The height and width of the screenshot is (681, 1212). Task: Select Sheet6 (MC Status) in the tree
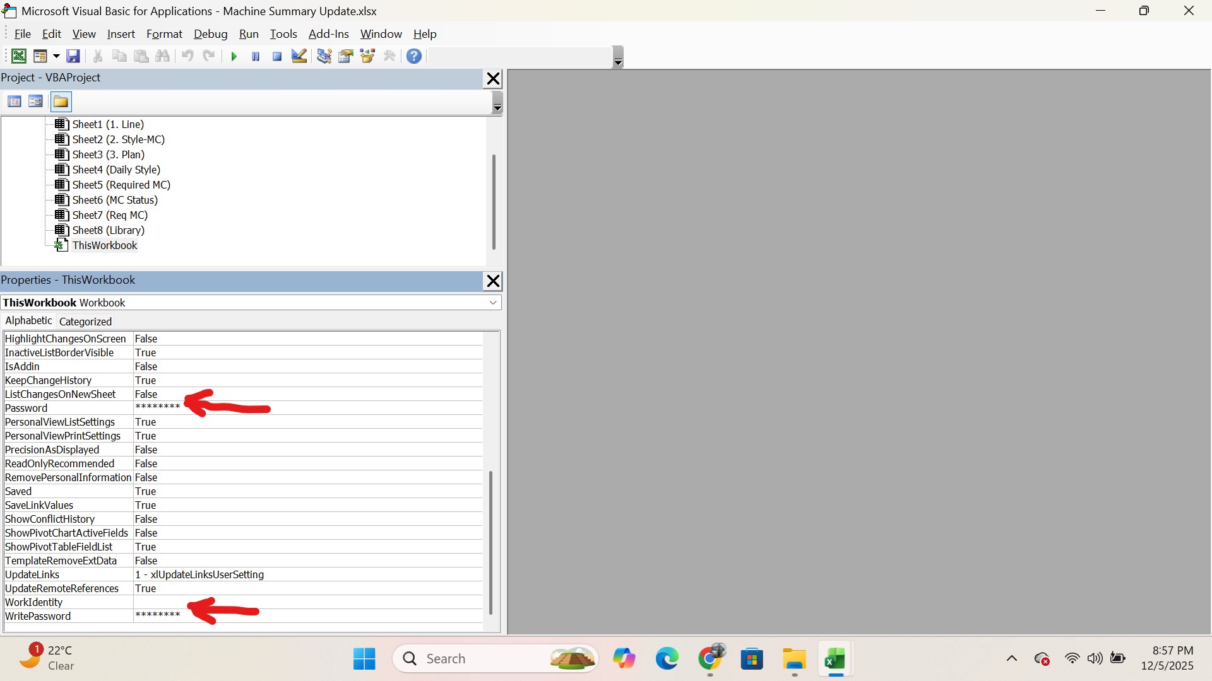(115, 200)
